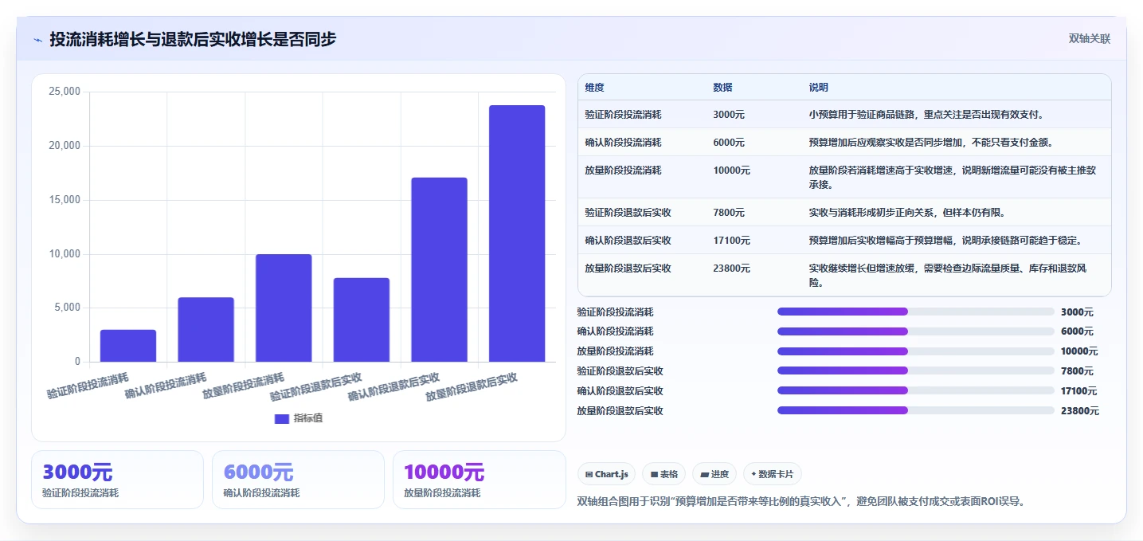
Task: Click the 17100元 value beside its progress bar
Action: click(x=1079, y=391)
